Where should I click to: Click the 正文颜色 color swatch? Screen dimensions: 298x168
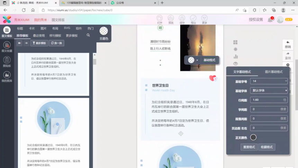tap(253, 138)
